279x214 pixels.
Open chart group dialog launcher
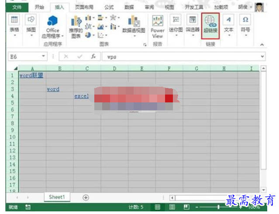coord(145,45)
